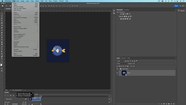Open the Edit menu
This screenshot has height=105, width=186.
[18, 1]
